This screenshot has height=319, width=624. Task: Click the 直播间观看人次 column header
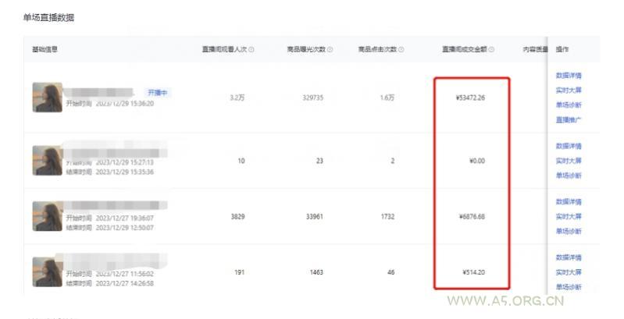[x=224, y=49]
